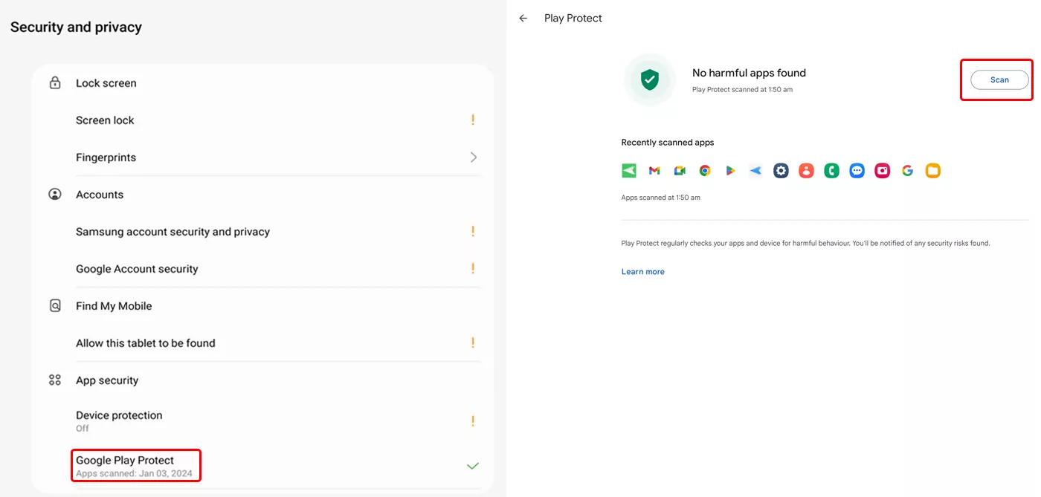The image size is (1041, 497).
Task: Tap the warning mark on Screen lock
Action: [x=473, y=120]
